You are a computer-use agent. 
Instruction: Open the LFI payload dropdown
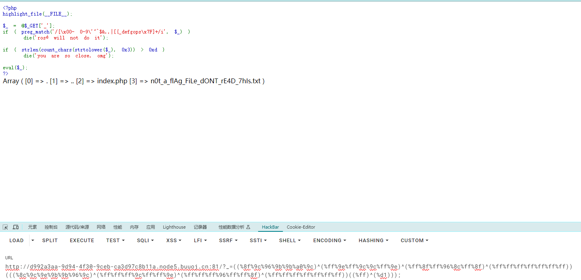200,241
